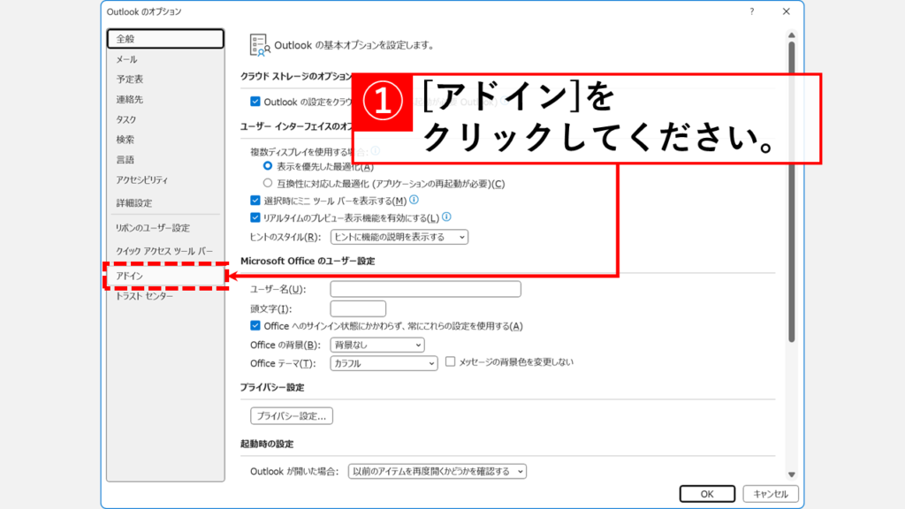Viewport: 905px width, 509px height.
Task: Click the scrollbar down arrow
Action: 792,475
